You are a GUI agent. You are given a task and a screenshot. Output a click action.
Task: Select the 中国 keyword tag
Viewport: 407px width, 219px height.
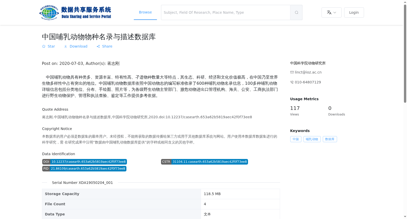tap(296, 139)
